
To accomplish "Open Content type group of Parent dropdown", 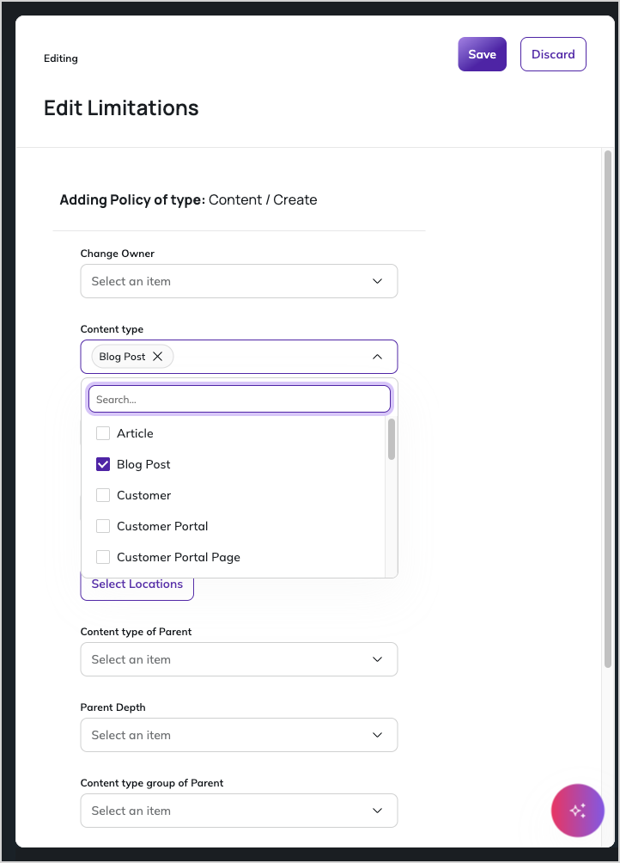I will [239, 811].
